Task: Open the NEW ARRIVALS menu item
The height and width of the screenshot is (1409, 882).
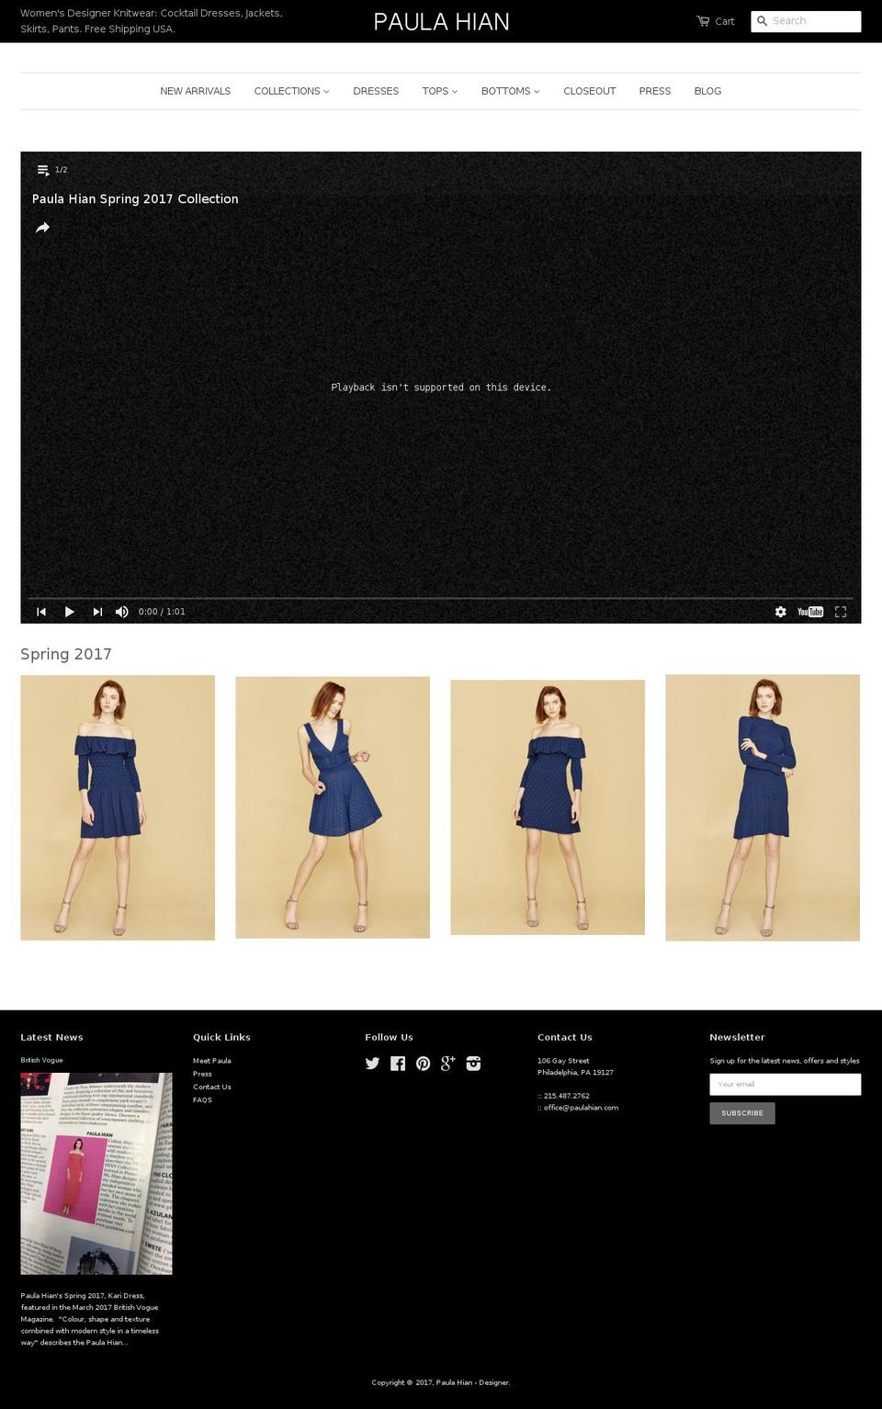Action: tap(195, 91)
